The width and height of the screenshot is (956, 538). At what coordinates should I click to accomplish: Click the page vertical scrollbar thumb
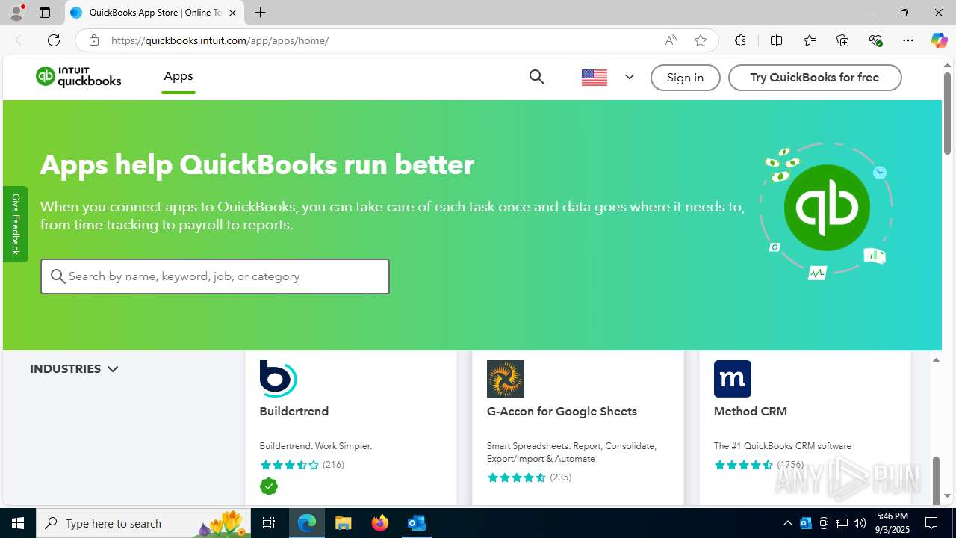tap(947, 114)
